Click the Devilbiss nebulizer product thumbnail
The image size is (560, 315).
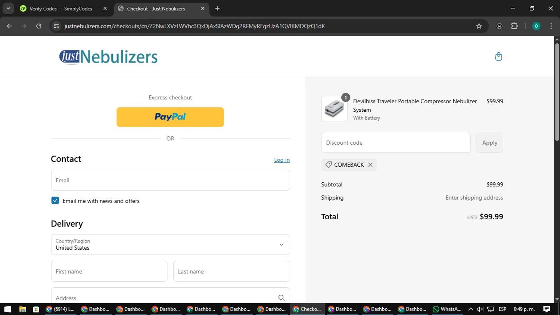pos(334,109)
